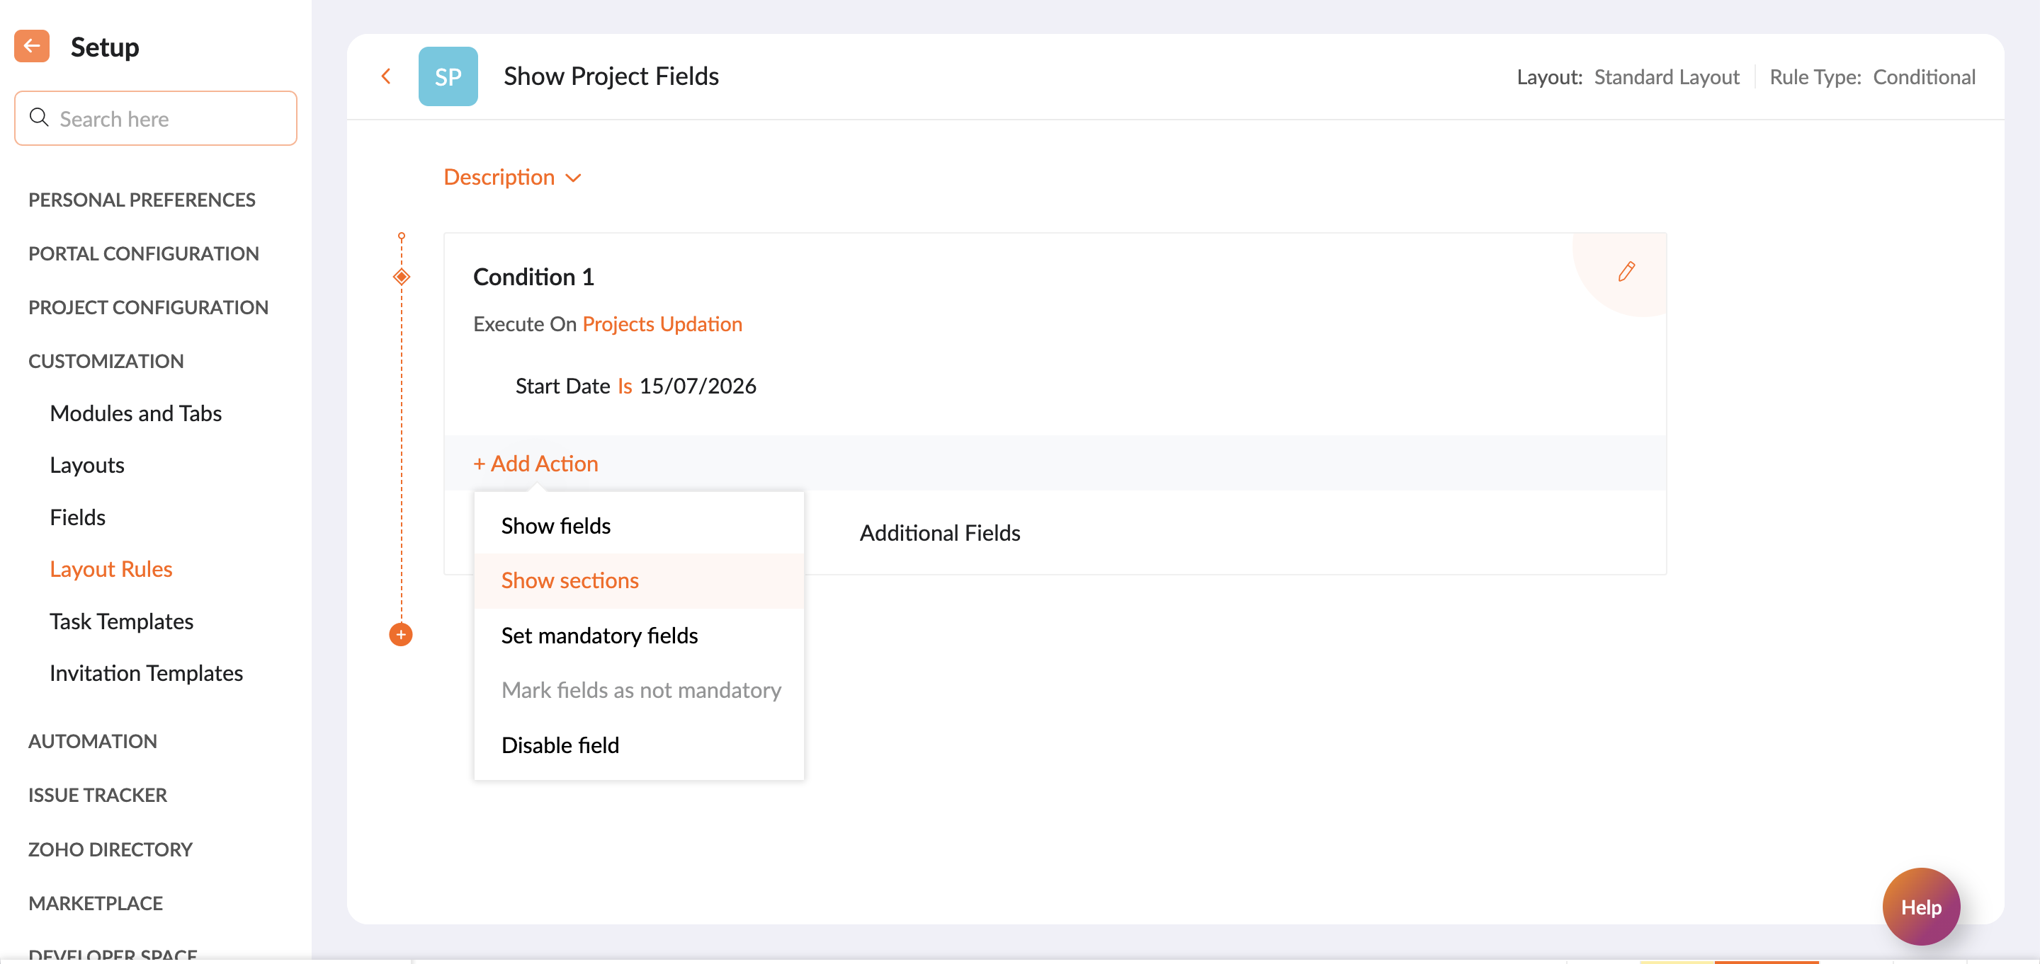This screenshot has width=2040, height=964.
Task: Expand PERSONAL PREFERENCES section
Action: (x=142, y=200)
